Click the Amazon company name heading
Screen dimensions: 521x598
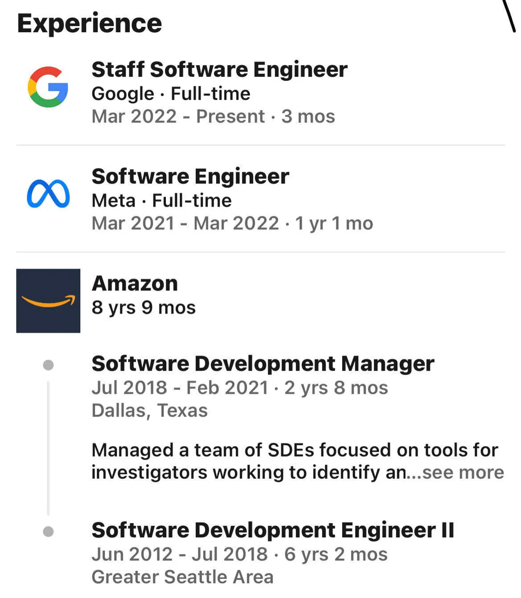[135, 283]
